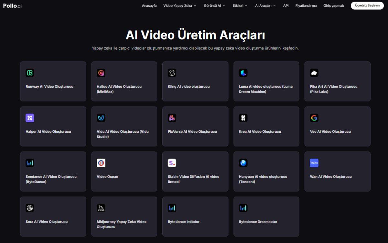Screen dimensions: 388x243
Task: Go to Anasayfa in the navbar
Action: (149, 6)
